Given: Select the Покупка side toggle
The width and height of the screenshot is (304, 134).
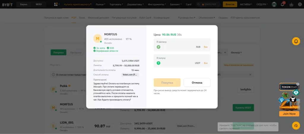Looking at the screenshot, I should click(x=58, y=52).
